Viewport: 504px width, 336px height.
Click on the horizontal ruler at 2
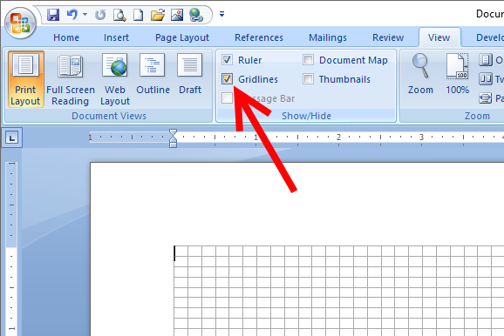point(338,138)
